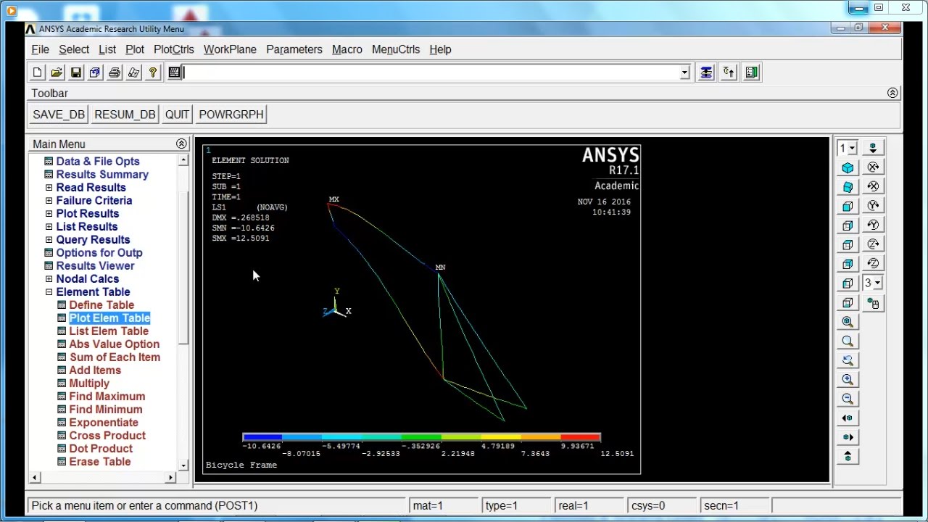Open the Pan-Zoom-Rotate tool icon

95,72
